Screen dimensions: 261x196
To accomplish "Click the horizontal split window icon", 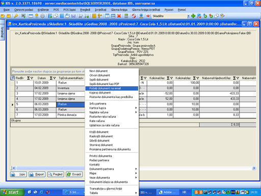I will (x=113, y=16).
